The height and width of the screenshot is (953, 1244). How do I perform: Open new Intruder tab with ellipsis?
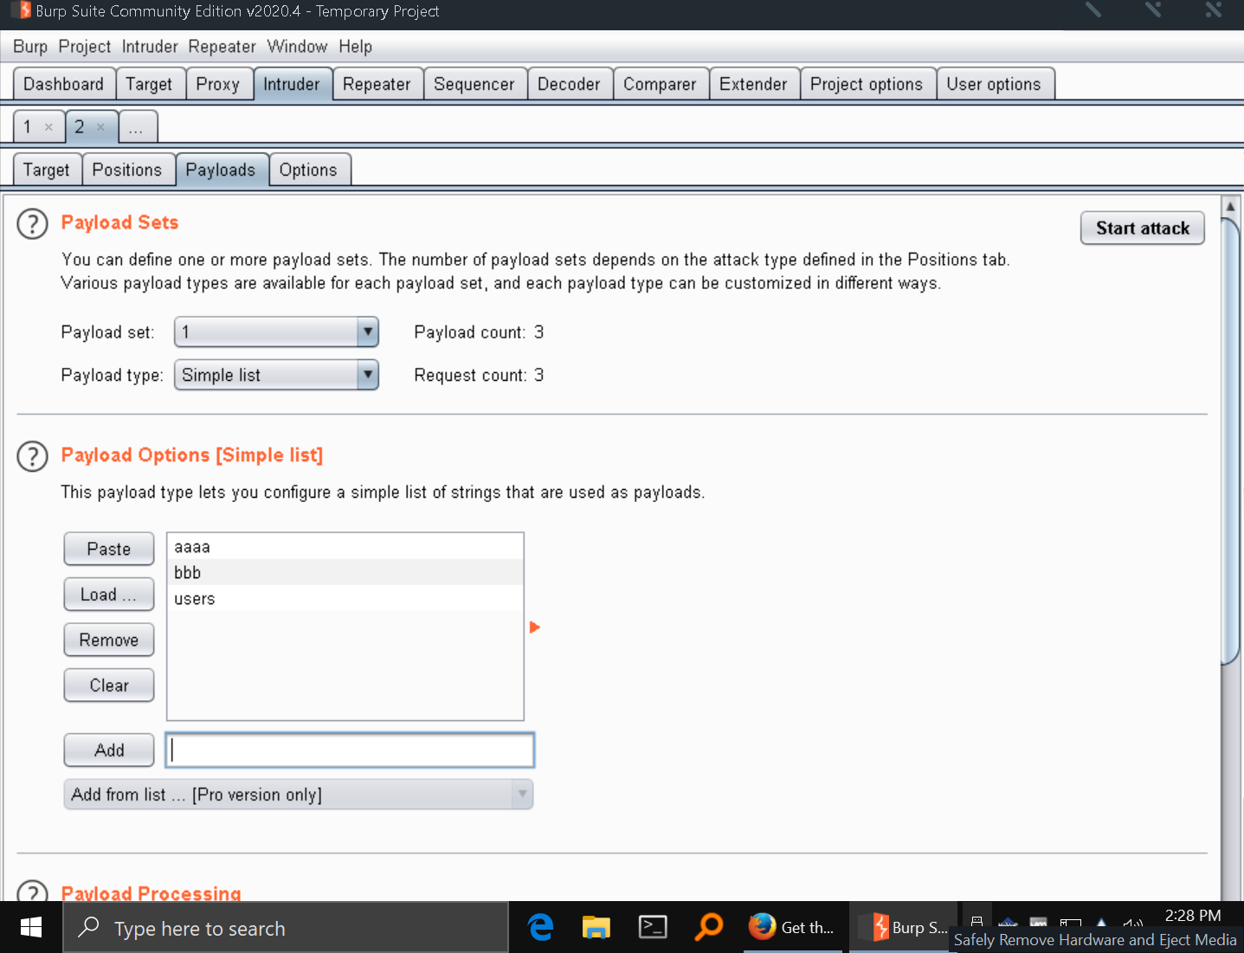tap(137, 127)
